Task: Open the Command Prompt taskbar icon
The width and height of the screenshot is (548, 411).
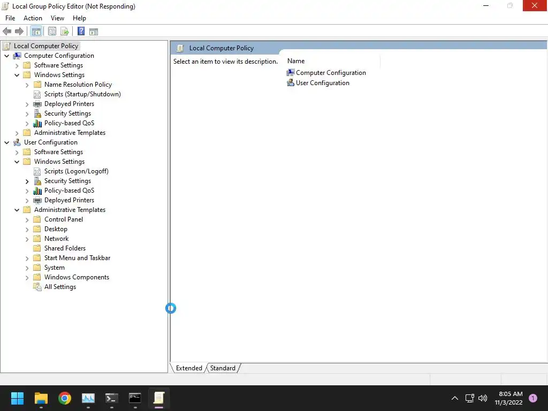Action: point(135,398)
